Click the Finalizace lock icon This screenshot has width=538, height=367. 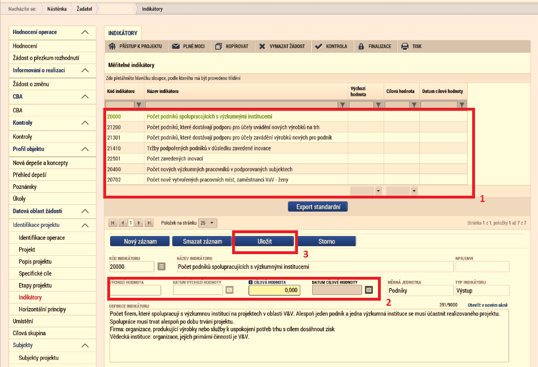click(x=361, y=47)
